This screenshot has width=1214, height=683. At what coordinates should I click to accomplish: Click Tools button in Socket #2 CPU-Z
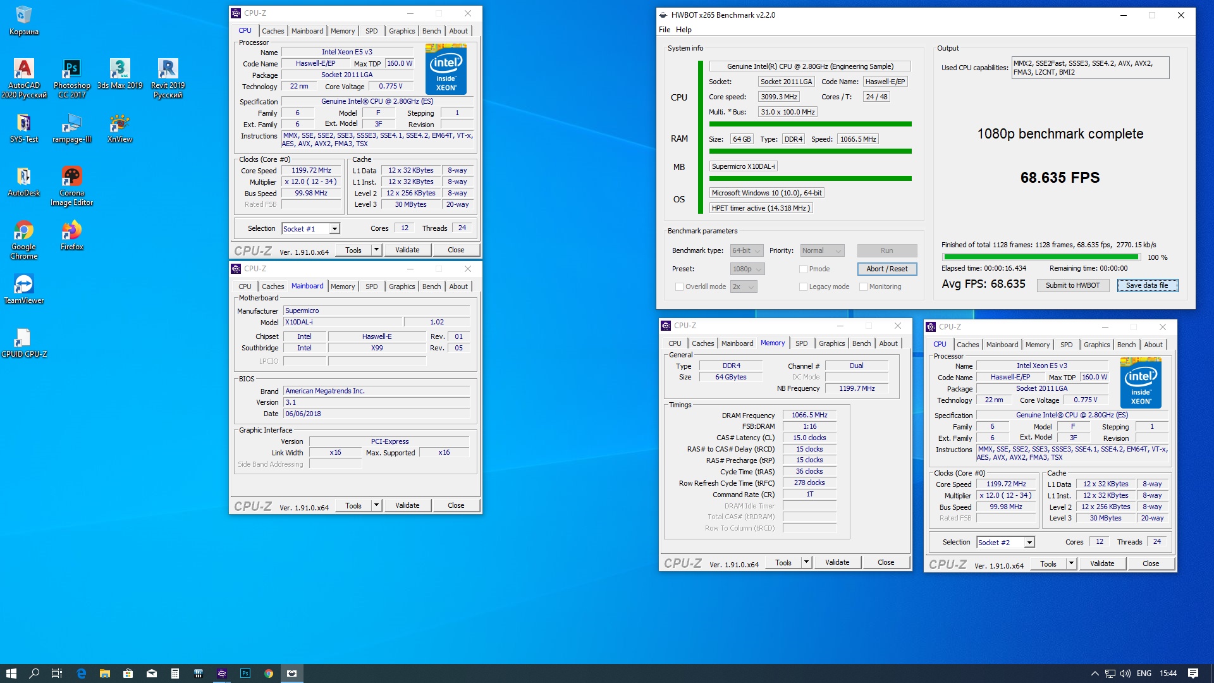[x=1048, y=563]
